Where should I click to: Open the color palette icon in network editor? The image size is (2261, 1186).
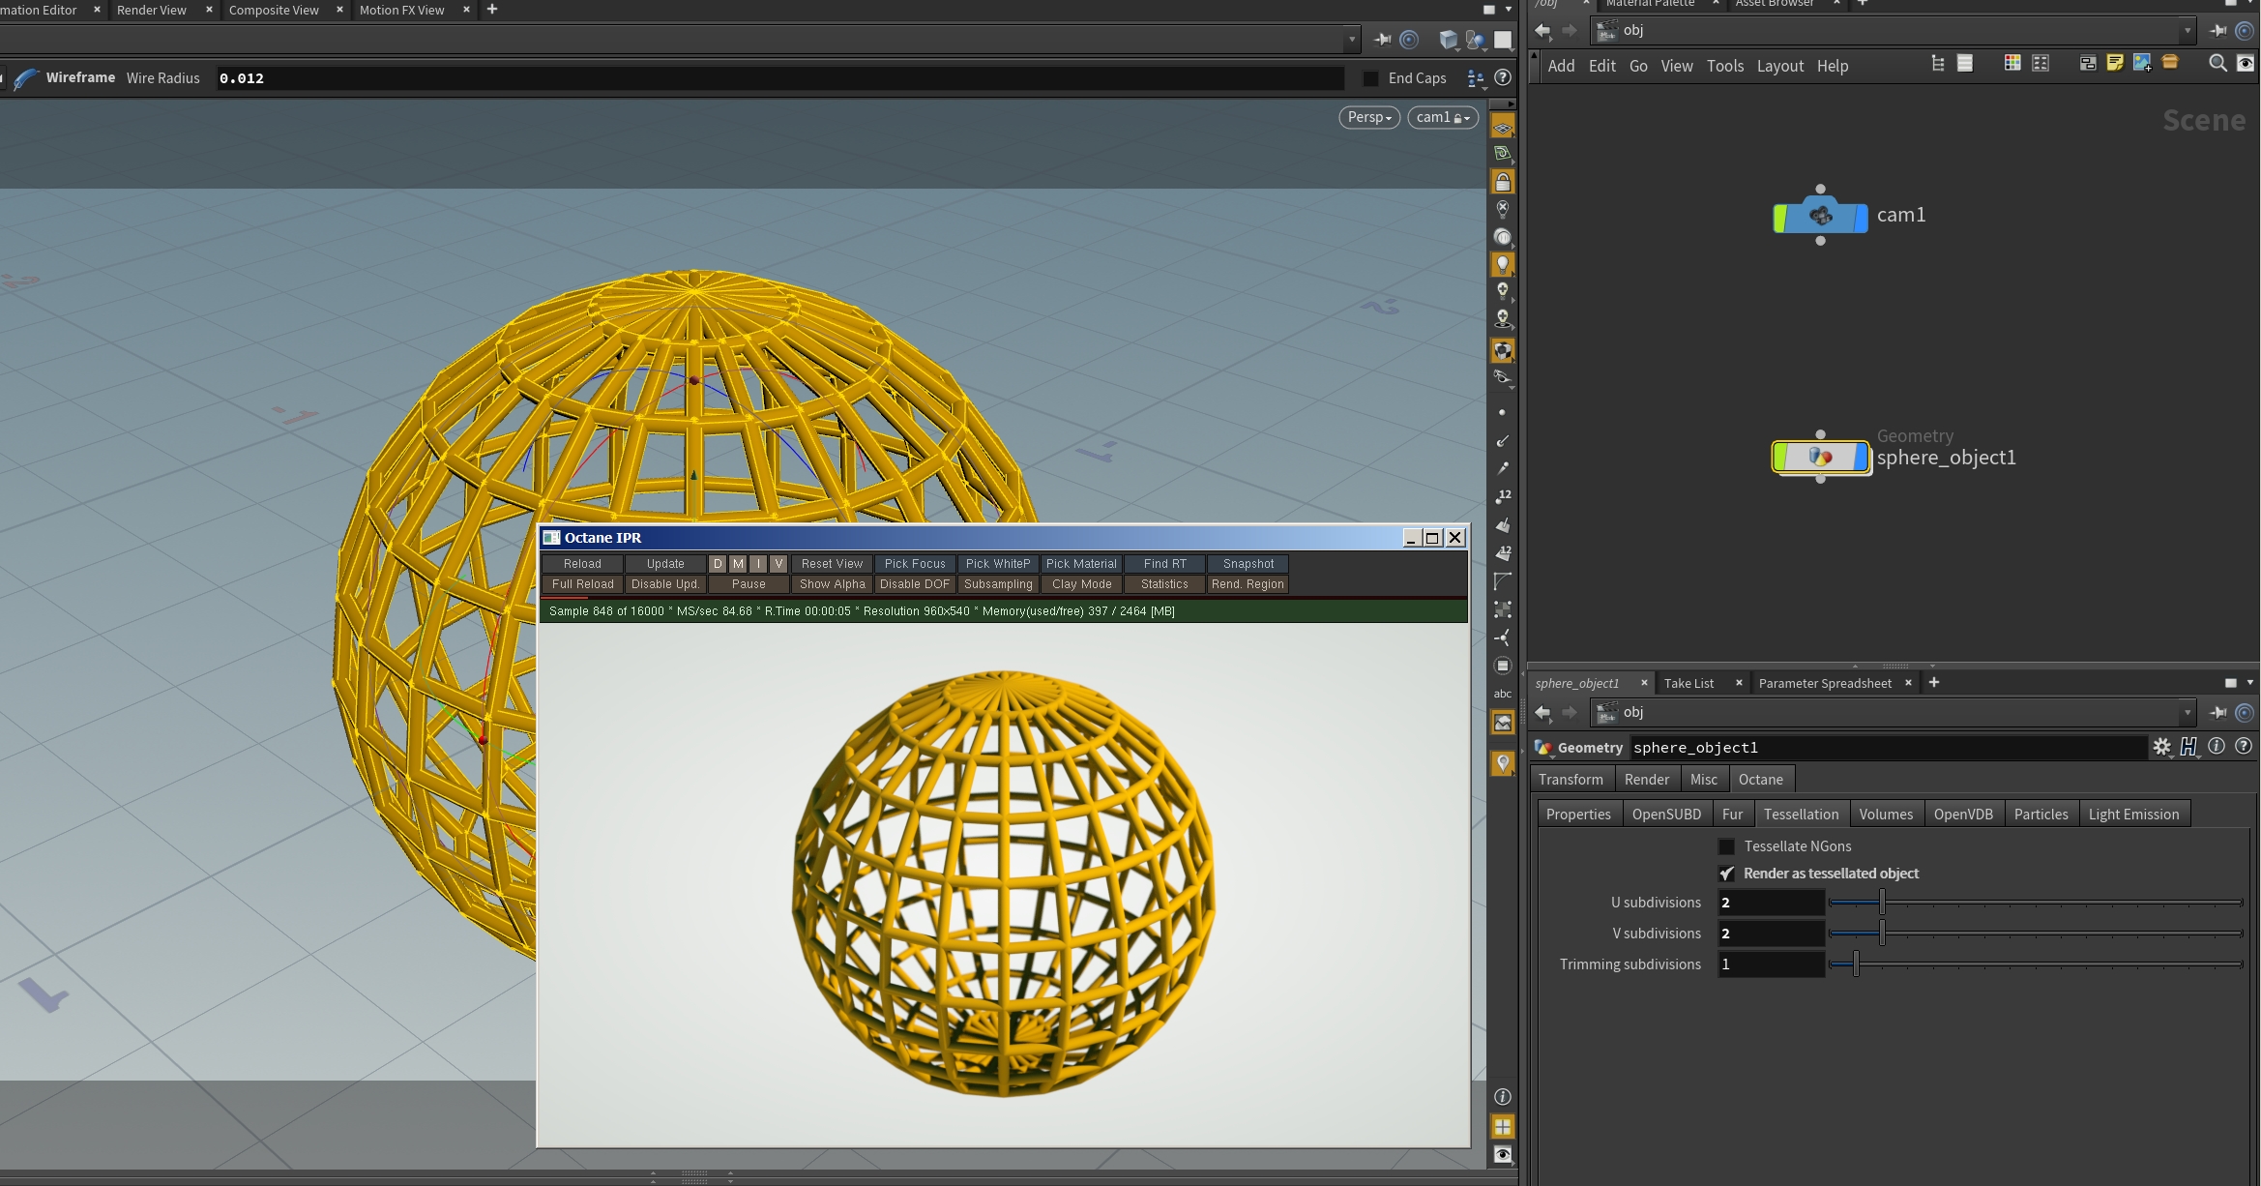coord(2012,64)
